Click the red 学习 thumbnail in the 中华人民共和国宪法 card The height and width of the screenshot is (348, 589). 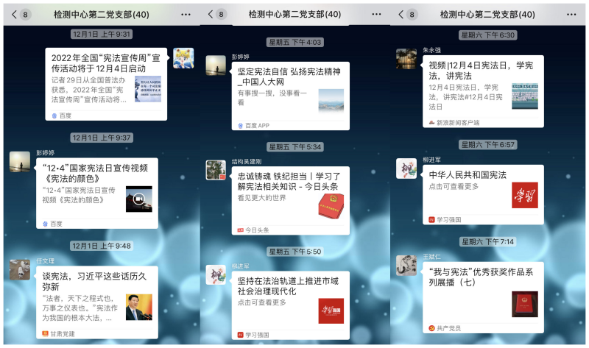click(x=524, y=195)
